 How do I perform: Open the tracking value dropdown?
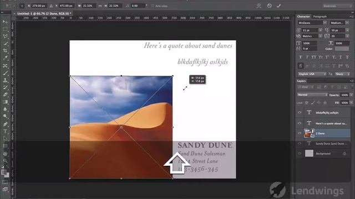point(347,36)
